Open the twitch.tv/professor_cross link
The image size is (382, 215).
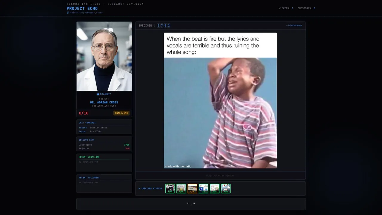[x=86, y=13]
